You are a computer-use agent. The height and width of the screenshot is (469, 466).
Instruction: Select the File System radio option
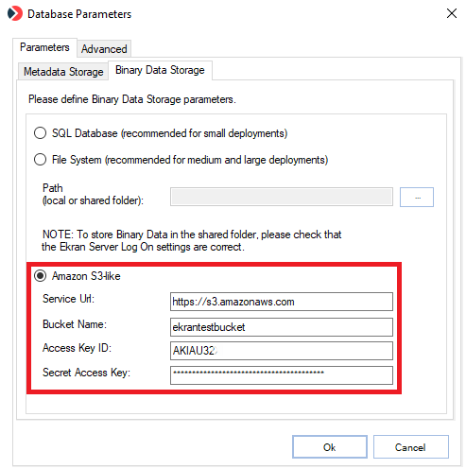click(40, 160)
